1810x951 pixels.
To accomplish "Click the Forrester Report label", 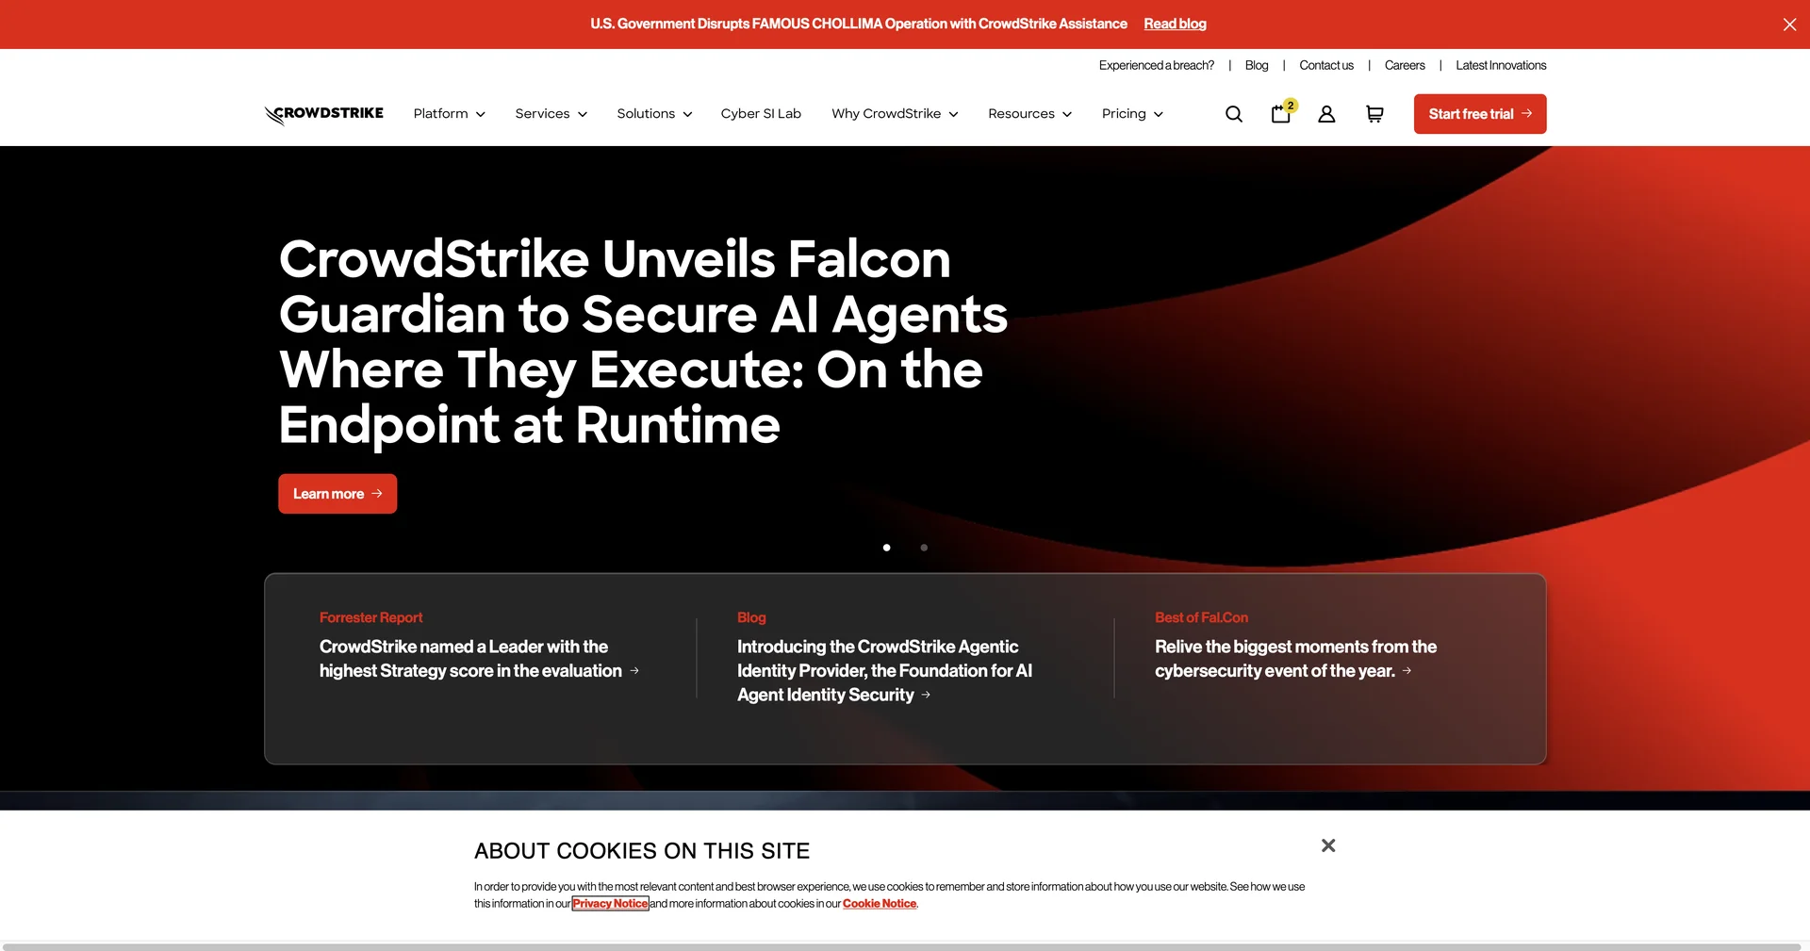I will pos(370,617).
